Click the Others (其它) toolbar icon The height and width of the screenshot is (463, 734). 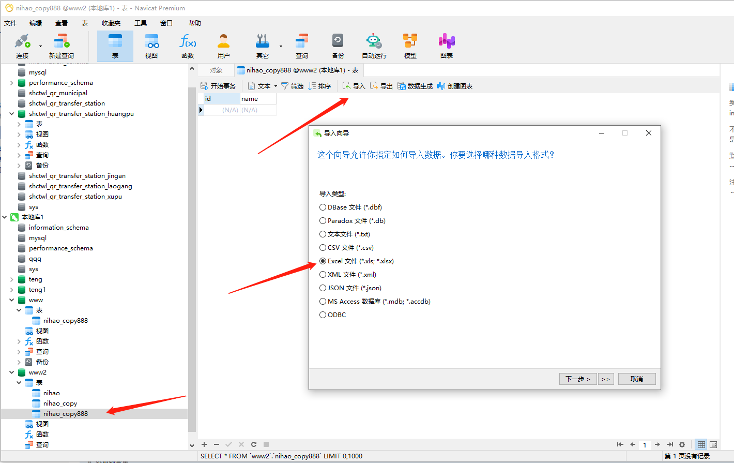263,46
